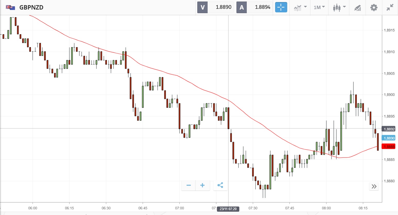Screen dimensions: 398x215
Task: Open the compare chart dropdown
Action: 300,7
